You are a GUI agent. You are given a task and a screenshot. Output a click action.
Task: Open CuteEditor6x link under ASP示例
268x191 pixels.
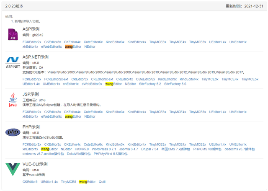click(x=93, y=42)
